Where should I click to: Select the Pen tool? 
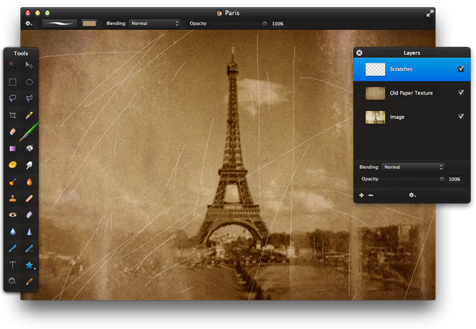tap(12, 248)
